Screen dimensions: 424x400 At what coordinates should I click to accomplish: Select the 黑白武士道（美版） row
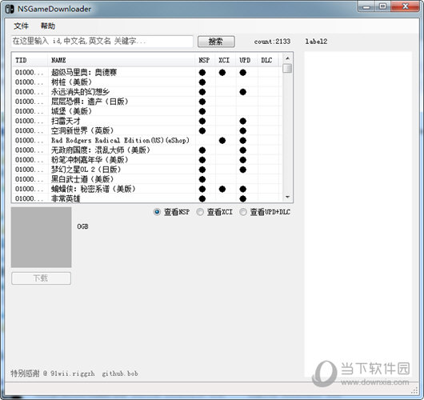[146, 179]
